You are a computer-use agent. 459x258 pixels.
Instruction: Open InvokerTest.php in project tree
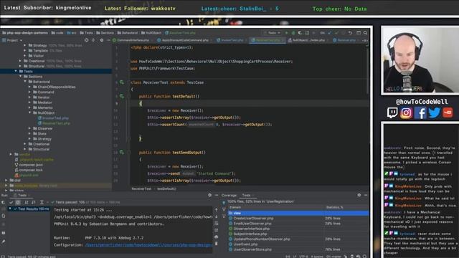point(53,118)
